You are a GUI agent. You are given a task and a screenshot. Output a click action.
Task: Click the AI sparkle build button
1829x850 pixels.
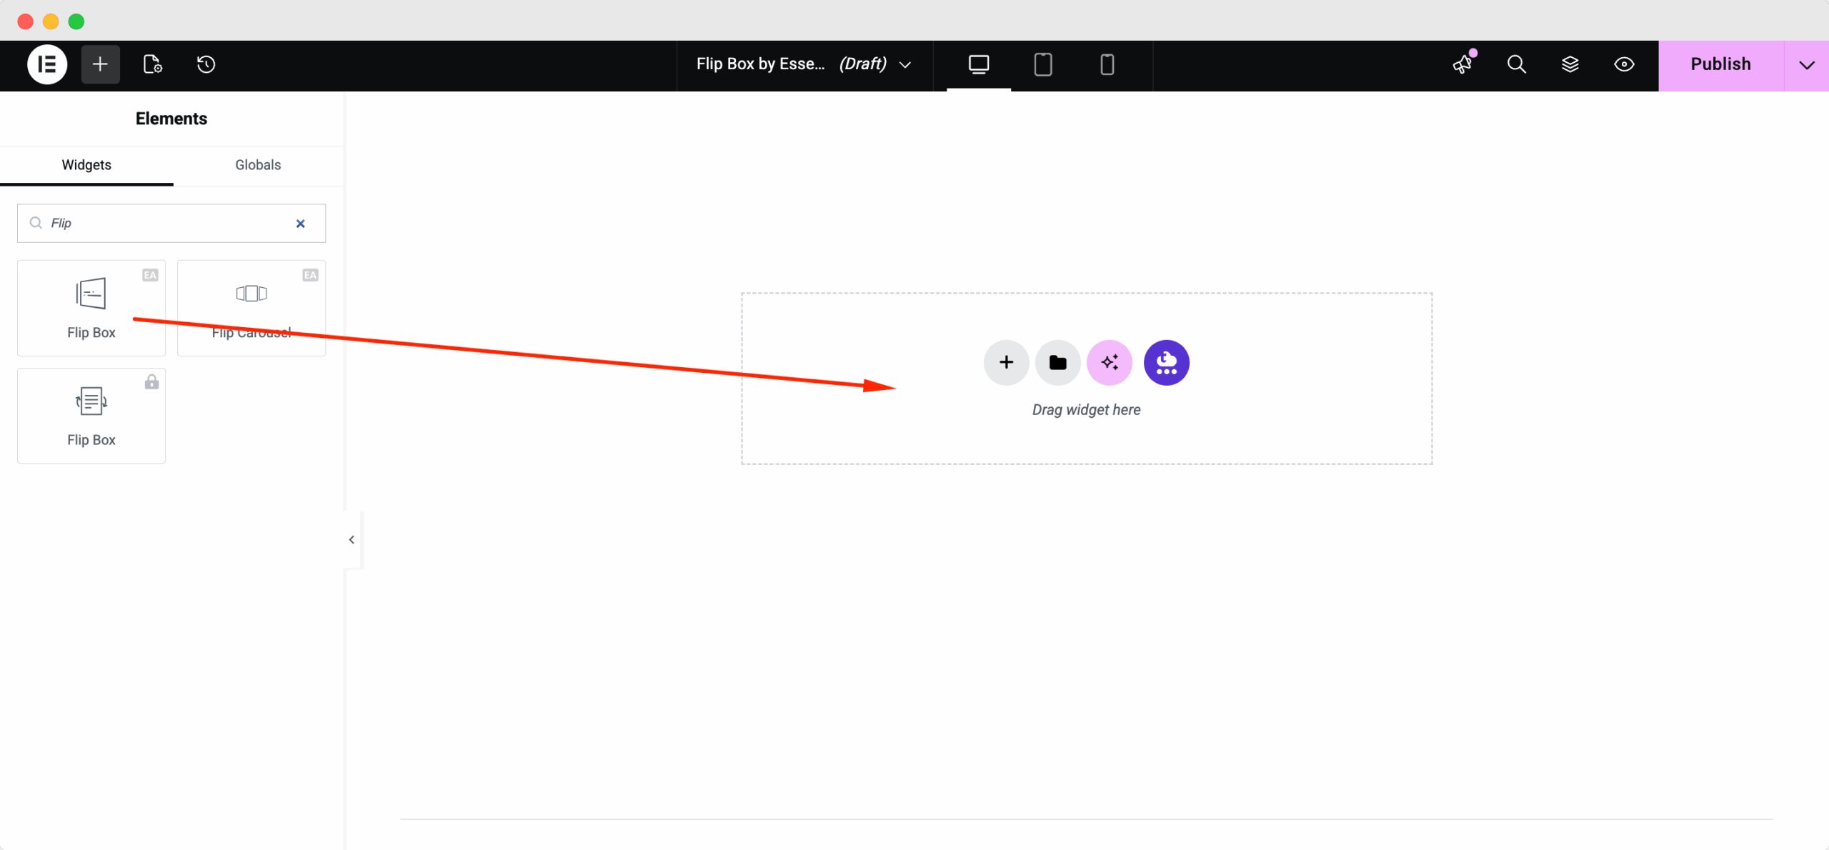point(1109,363)
